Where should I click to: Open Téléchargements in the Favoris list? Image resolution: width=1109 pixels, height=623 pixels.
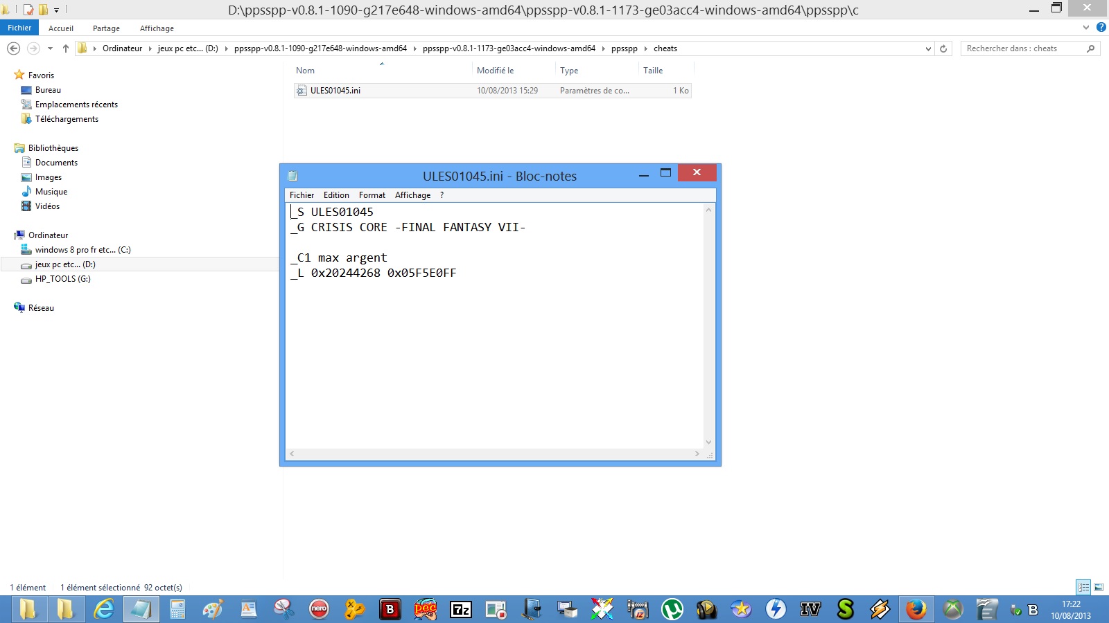pos(67,119)
